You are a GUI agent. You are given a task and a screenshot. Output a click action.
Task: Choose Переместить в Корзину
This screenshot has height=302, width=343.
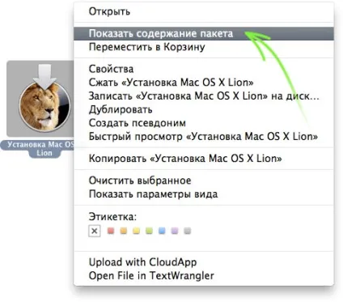pos(204,47)
